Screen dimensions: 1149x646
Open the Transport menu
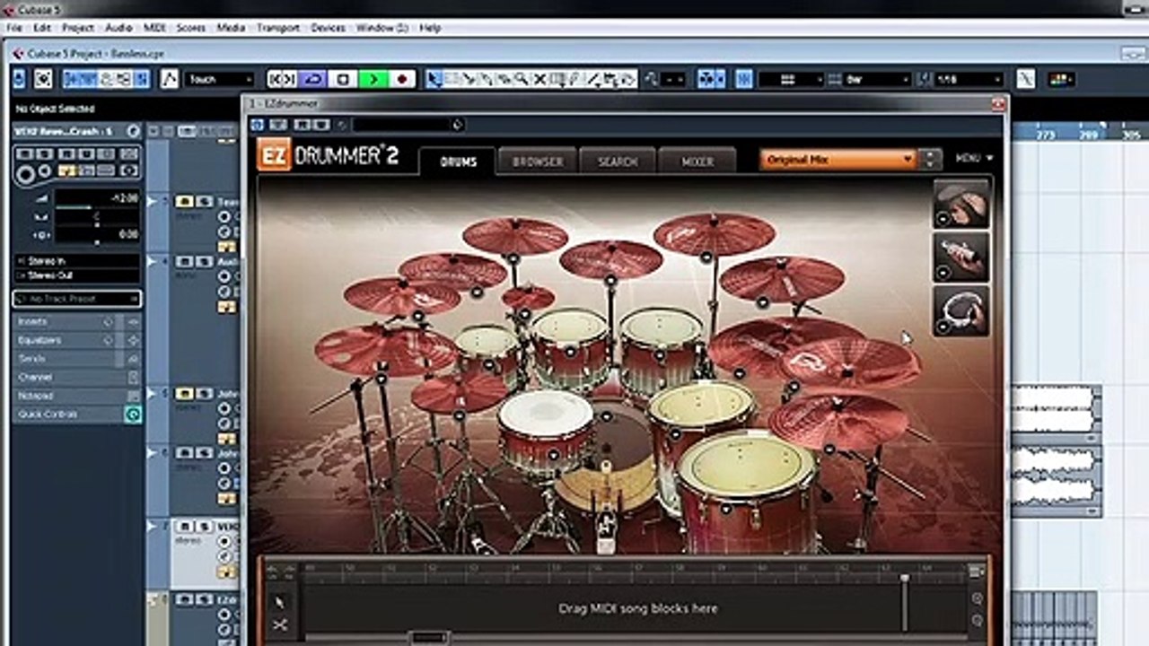(278, 28)
